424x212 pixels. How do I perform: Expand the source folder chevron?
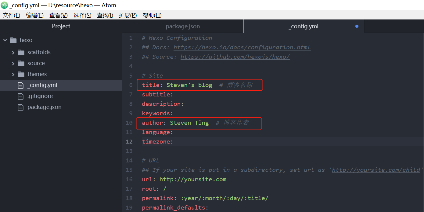(13, 64)
